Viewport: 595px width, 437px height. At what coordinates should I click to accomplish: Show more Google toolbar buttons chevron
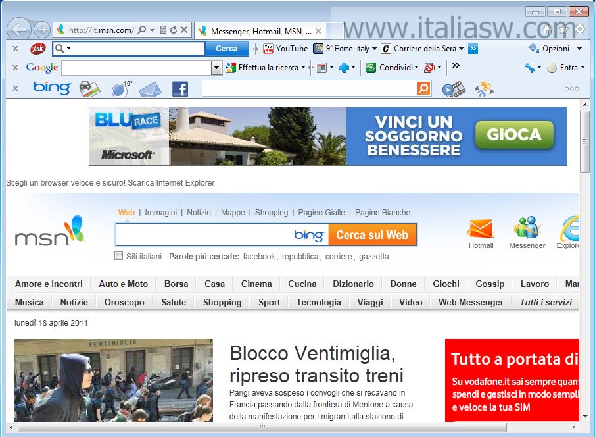(x=456, y=66)
